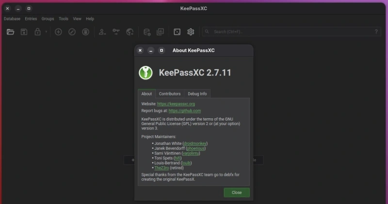Click the Copy Password key icon
The image size is (388, 204).
tap(116, 32)
